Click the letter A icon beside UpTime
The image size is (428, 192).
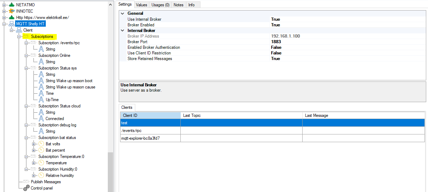pos(41,100)
